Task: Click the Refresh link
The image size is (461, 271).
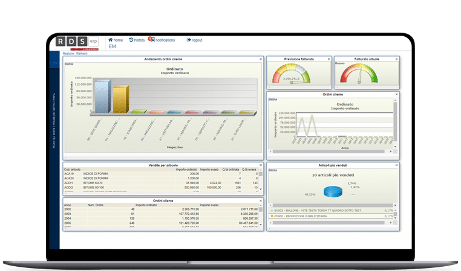Action: (x=82, y=53)
